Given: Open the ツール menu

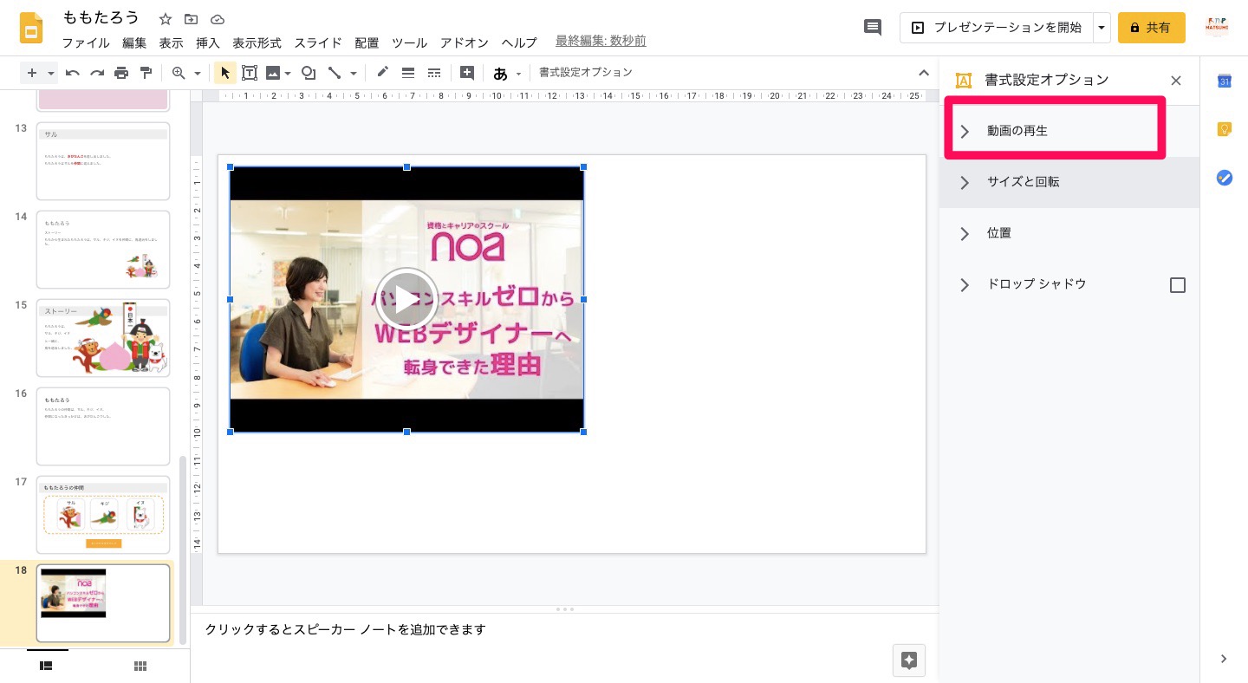Looking at the screenshot, I should pos(409,42).
